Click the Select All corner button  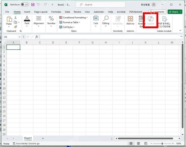coord(4,42)
